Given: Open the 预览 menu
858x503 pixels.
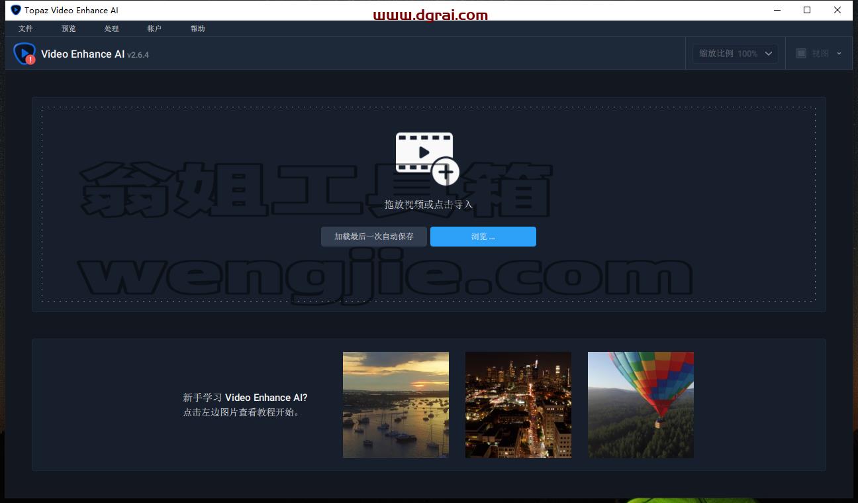Looking at the screenshot, I should click(69, 28).
